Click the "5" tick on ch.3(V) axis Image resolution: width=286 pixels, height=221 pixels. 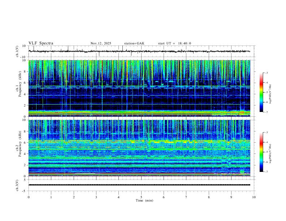[25, 180]
